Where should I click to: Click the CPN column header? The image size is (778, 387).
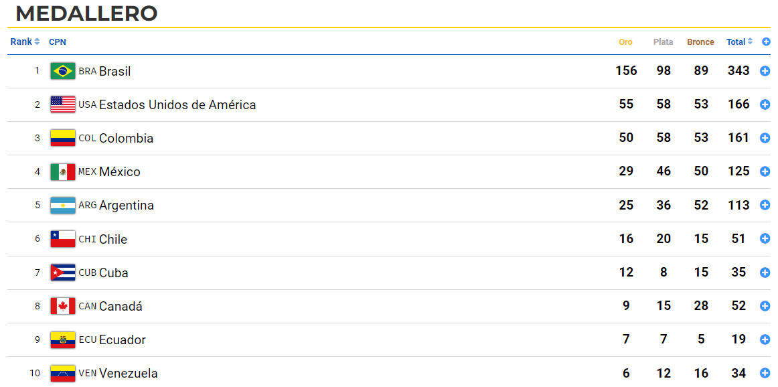tap(58, 42)
